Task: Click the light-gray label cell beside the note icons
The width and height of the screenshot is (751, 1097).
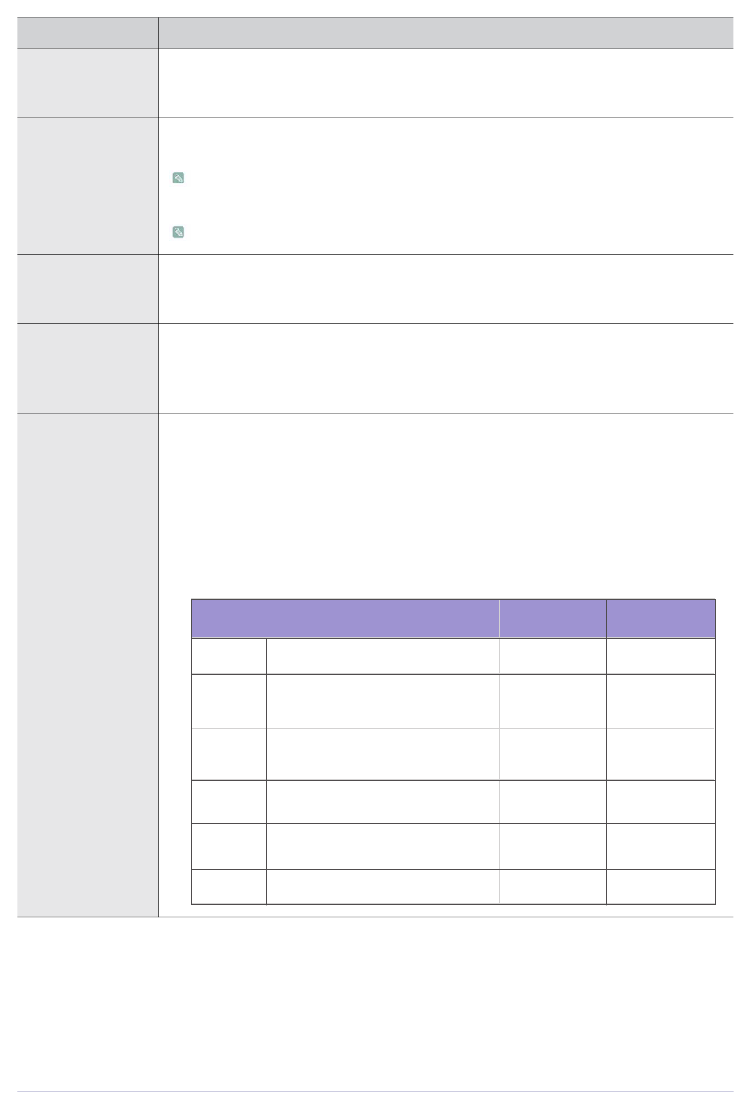Action: pos(88,187)
